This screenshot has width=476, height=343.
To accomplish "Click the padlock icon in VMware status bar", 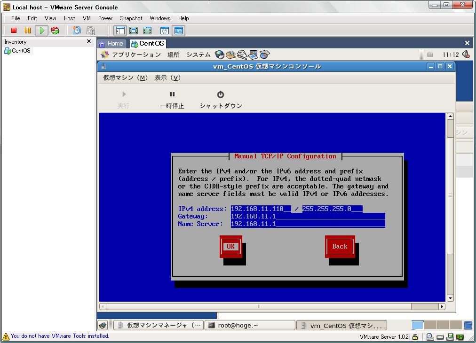I will pyautogui.click(x=415, y=336).
